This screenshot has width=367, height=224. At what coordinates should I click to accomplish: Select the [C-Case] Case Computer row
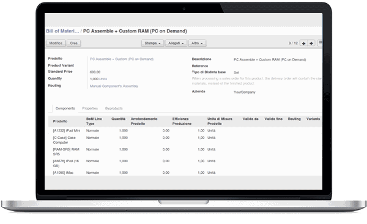185,140
